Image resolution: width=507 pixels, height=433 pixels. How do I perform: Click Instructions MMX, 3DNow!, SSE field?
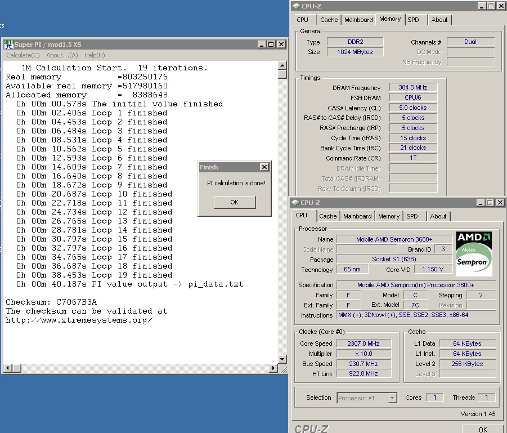[416, 315]
